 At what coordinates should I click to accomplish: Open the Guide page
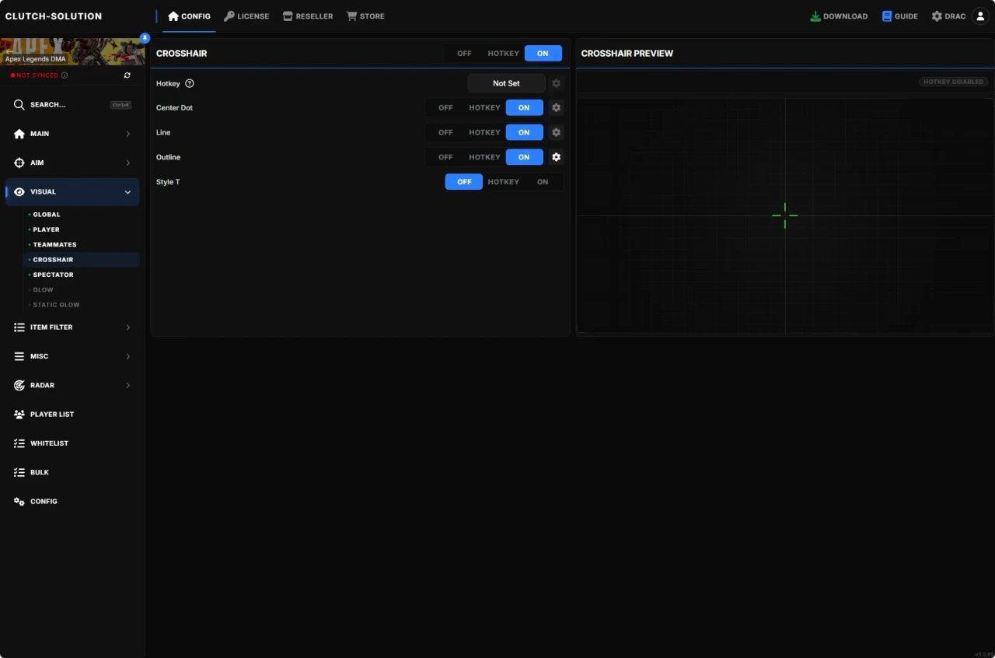click(x=899, y=16)
